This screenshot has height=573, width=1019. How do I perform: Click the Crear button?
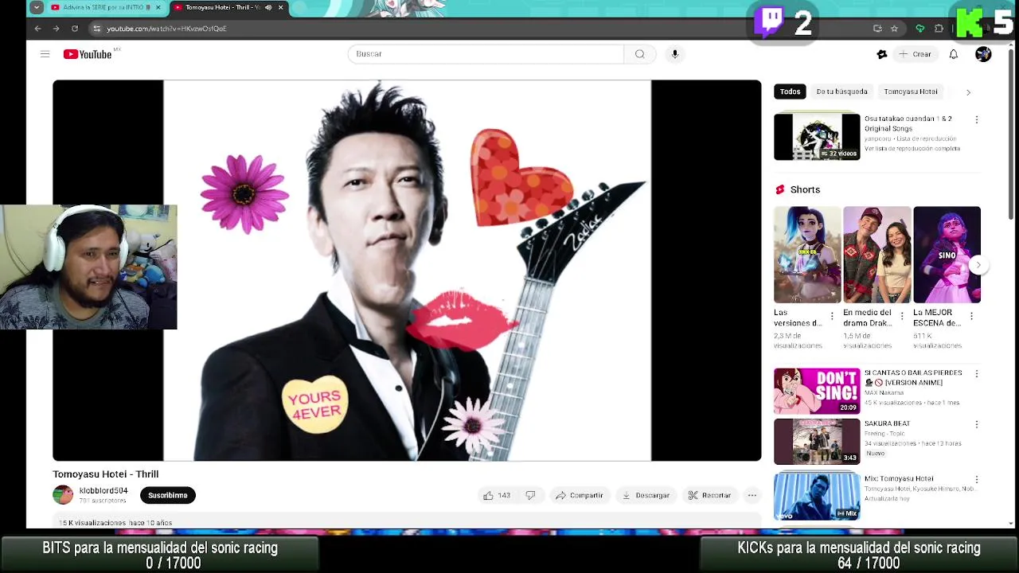tap(914, 54)
